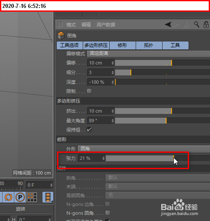Click the 最大角度 stepper arrows
Image resolution: width=210 pixels, height=221 pixels.
[x=113, y=121]
